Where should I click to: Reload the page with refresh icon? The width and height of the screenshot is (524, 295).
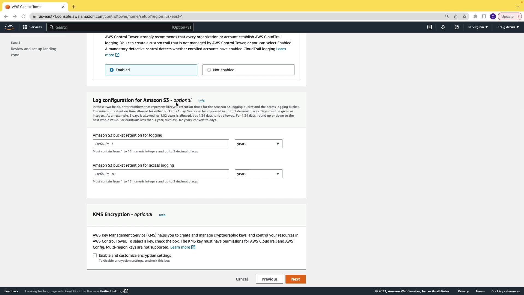click(x=23, y=16)
